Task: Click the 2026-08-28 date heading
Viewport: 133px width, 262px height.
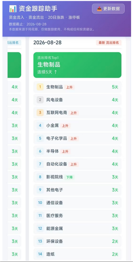Action: 47,43
